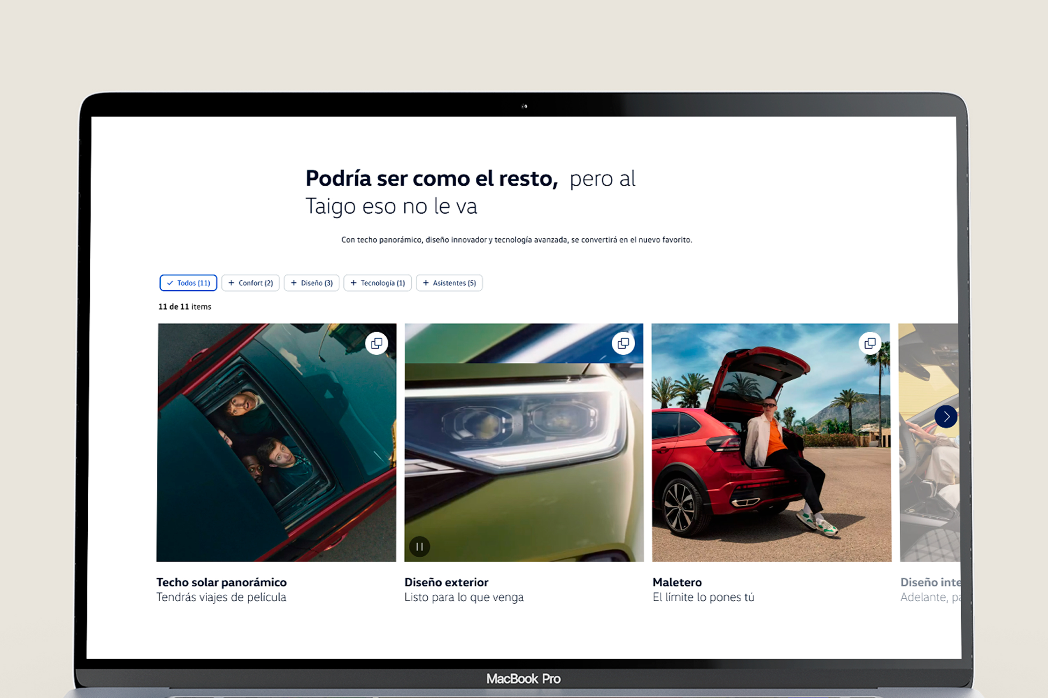Click the Maletero title
The height and width of the screenshot is (698, 1048).
677,582
